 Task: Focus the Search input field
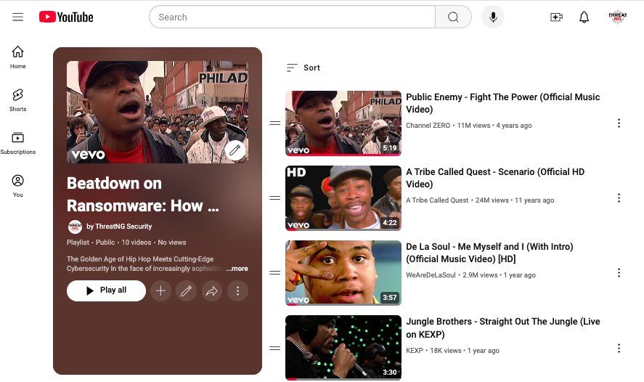[x=292, y=17]
